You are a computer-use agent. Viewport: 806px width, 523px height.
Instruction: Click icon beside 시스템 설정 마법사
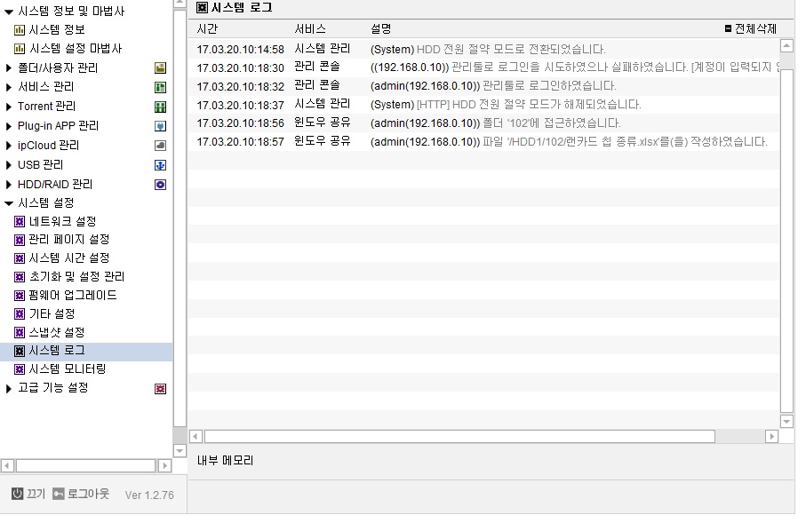point(20,49)
